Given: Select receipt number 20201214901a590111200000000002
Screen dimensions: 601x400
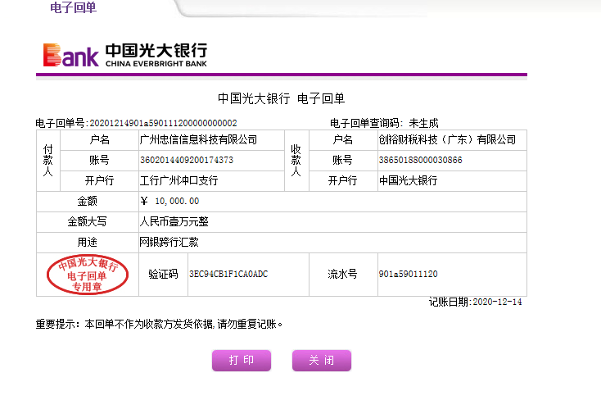Looking at the screenshot, I should coord(163,123).
